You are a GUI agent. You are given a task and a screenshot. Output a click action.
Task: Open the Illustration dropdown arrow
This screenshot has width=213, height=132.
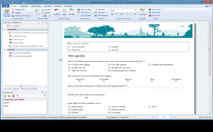(x=91, y=13)
